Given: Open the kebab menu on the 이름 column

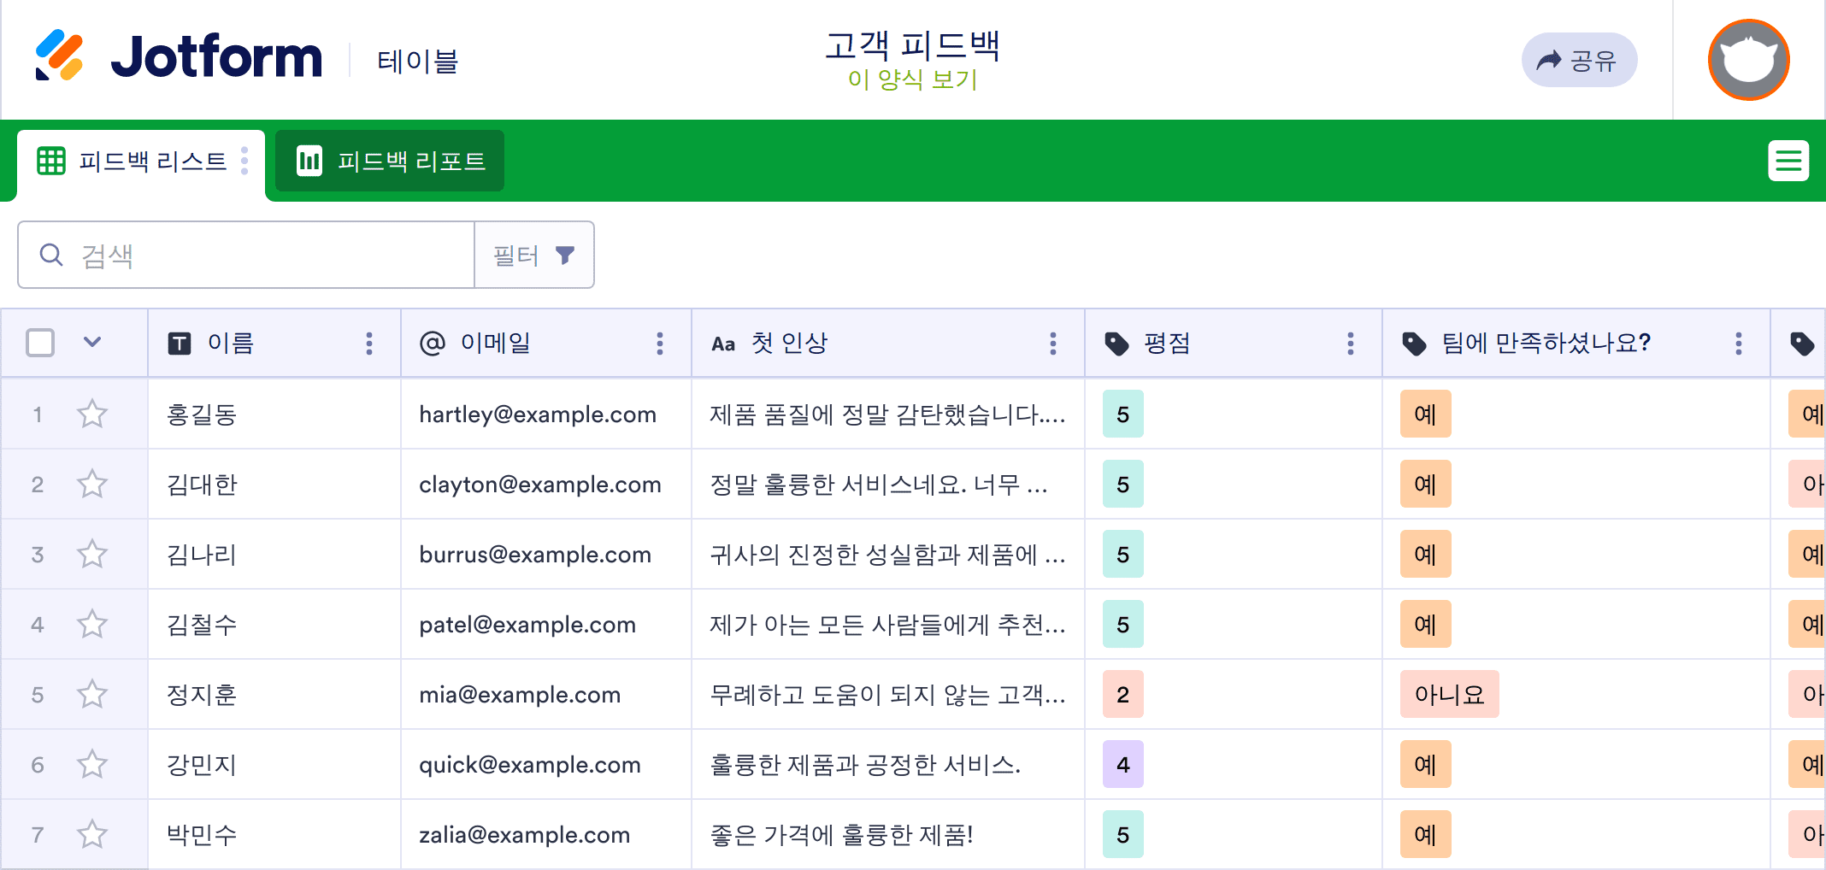Looking at the screenshot, I should (x=369, y=343).
